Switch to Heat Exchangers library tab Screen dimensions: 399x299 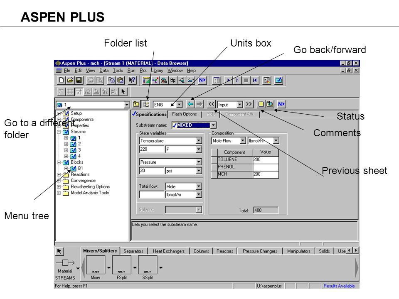point(169,251)
